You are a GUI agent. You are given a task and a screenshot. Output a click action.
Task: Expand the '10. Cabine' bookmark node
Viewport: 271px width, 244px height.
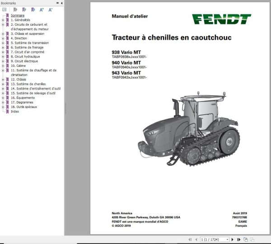(x=3, y=66)
